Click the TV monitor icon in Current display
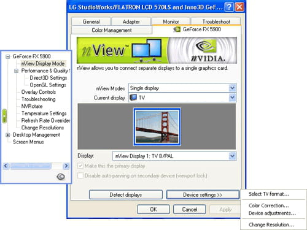 coord(133,98)
